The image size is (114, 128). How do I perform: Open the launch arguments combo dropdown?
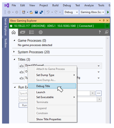pos(99,99)
